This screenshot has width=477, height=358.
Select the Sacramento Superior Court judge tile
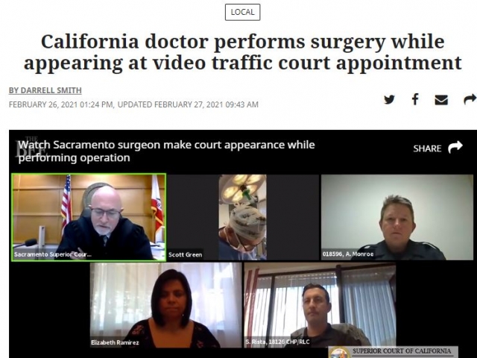tap(89, 217)
